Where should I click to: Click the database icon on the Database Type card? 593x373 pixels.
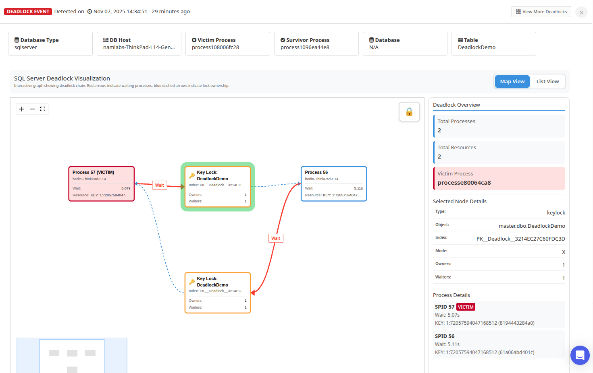16,39
